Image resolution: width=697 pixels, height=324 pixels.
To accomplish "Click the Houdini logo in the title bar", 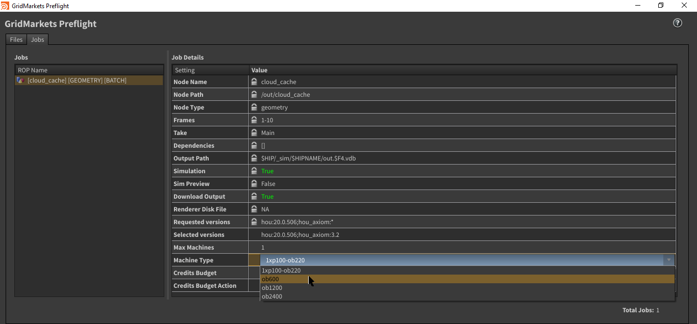I will click(x=5, y=6).
